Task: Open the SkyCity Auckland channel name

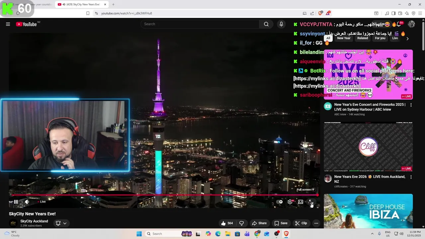Action: (34, 221)
